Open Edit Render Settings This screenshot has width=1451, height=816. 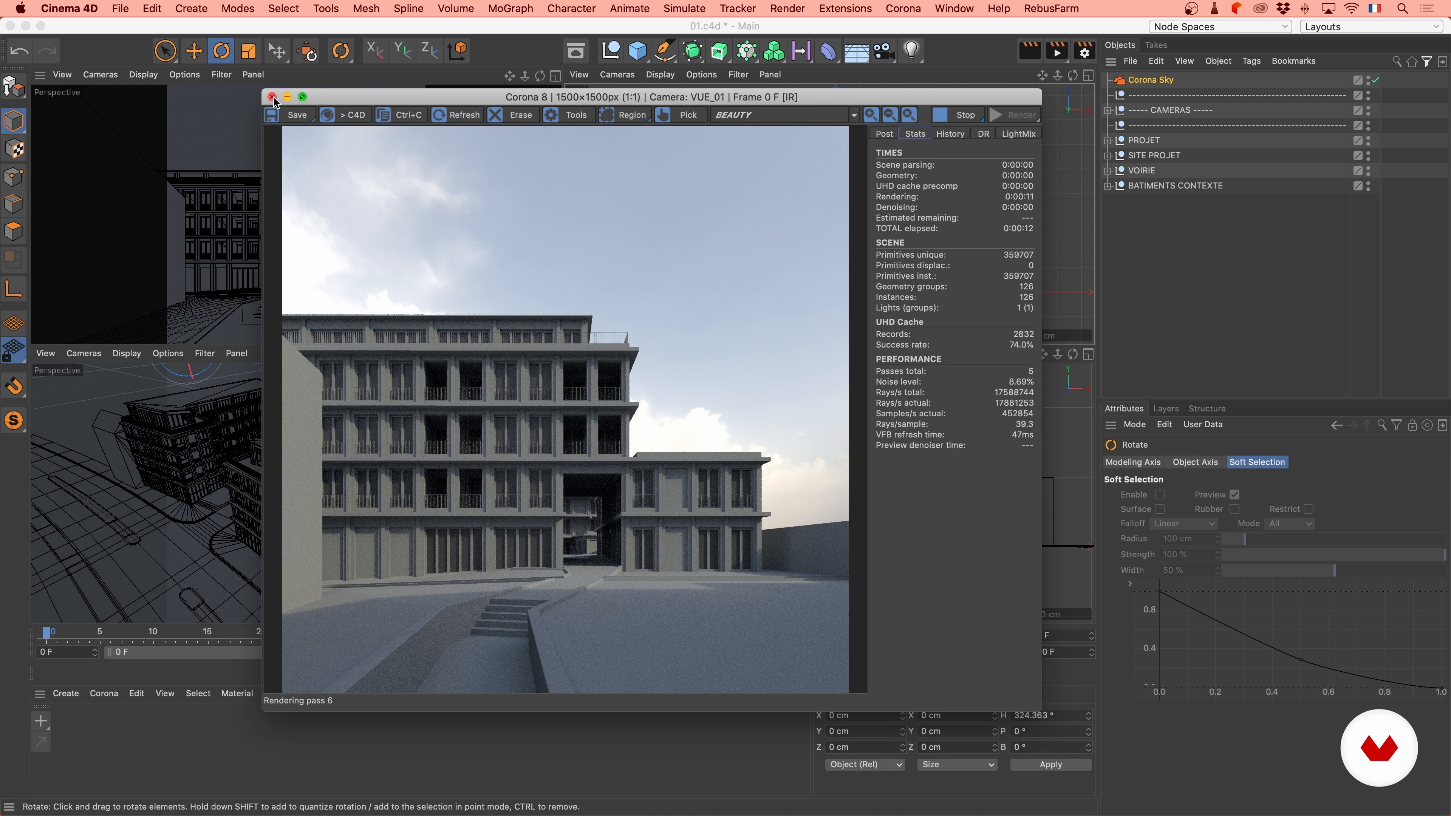pyautogui.click(x=1084, y=51)
